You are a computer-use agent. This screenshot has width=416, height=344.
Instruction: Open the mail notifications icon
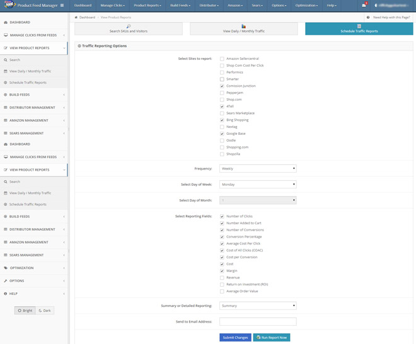click(364, 6)
